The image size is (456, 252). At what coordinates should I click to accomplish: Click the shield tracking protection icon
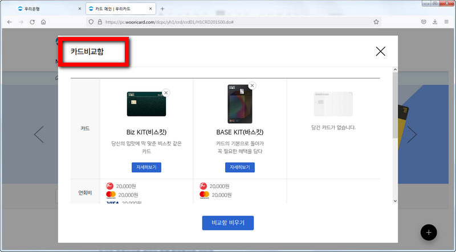coord(91,22)
